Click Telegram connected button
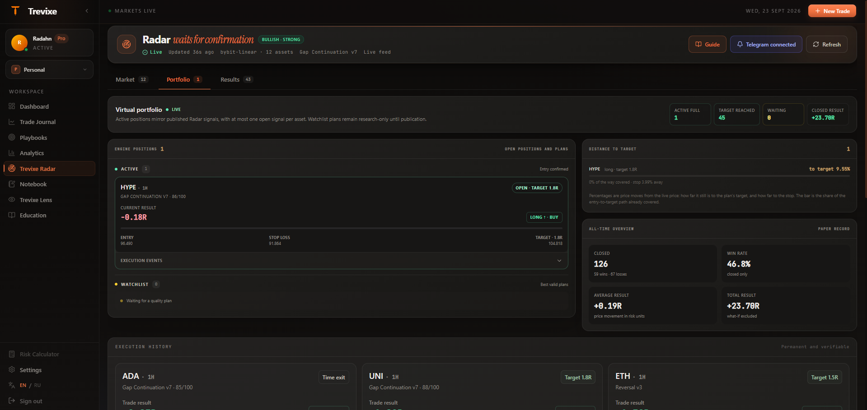Screen dimensions: 867x410 (766, 44)
